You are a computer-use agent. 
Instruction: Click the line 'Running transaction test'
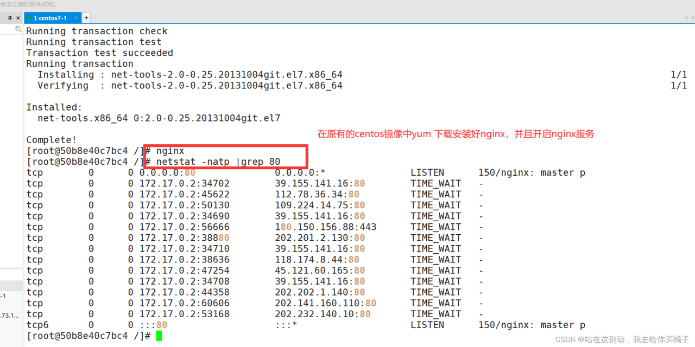tap(94, 42)
